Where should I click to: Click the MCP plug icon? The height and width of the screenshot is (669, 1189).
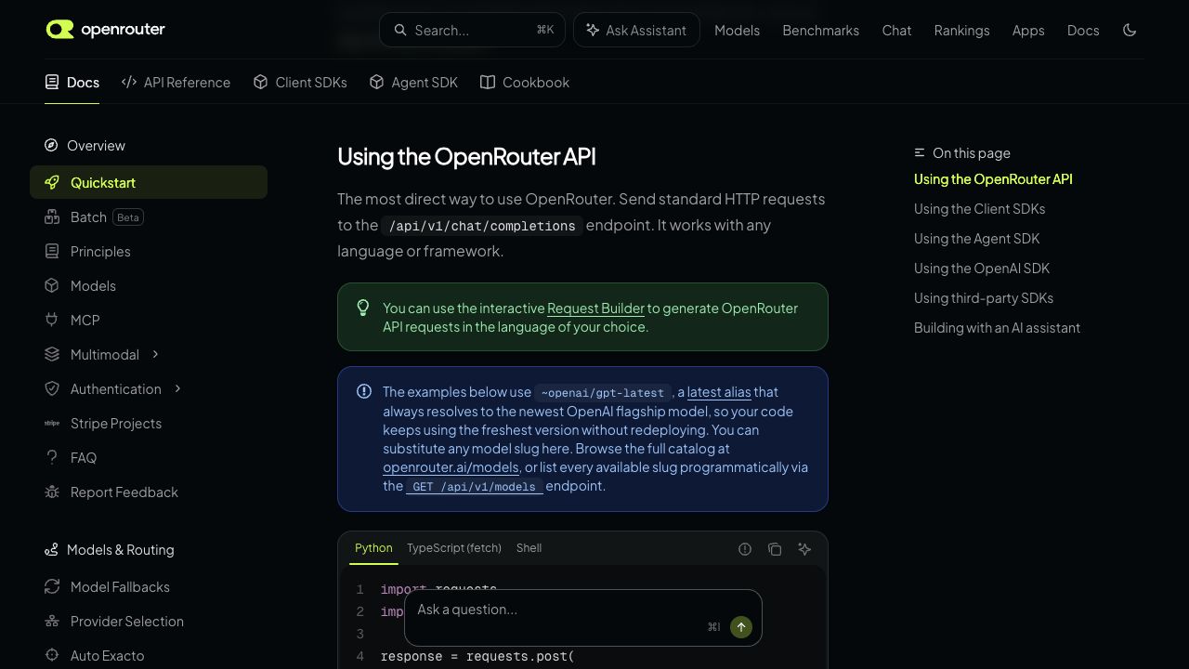pos(52,320)
